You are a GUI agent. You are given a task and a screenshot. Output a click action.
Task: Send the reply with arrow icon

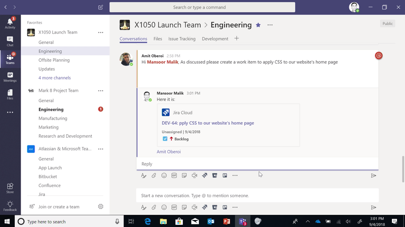pos(374,176)
